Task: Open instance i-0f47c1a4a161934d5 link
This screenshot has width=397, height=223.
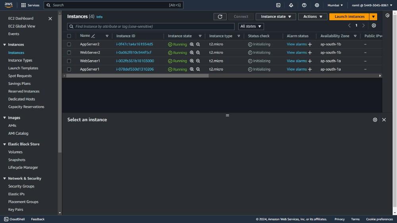Action: [135, 44]
